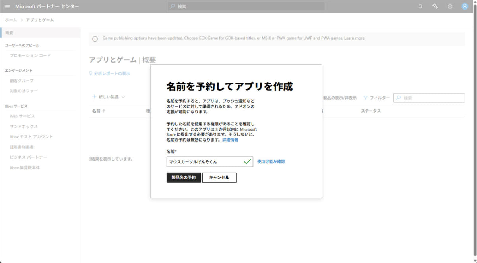Click the Xbox サービス section heading
Image resolution: width=477 pixels, height=263 pixels.
(16, 106)
